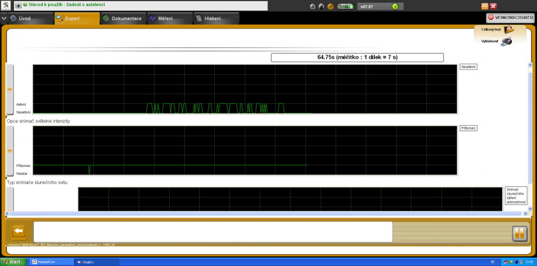
Task: Click the Nezdar axis label
Action: point(21,173)
